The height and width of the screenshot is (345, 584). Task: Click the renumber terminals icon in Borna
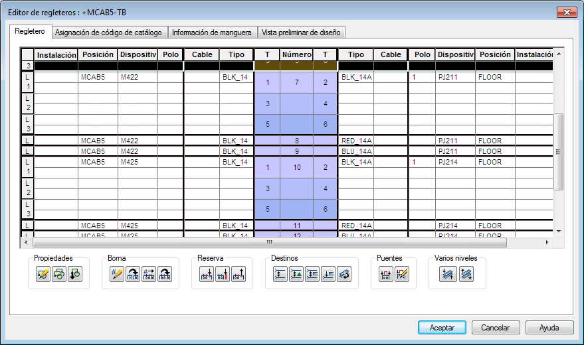(149, 275)
